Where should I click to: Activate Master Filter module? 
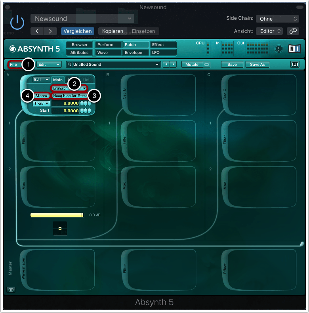tap(158, 270)
